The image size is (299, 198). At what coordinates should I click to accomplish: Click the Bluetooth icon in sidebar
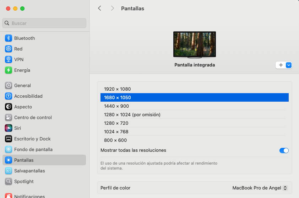(x=9, y=38)
